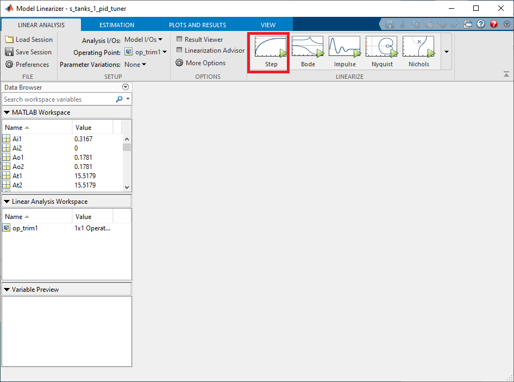Open the Plots and Results tab
The width and height of the screenshot is (514, 382).
tap(197, 25)
